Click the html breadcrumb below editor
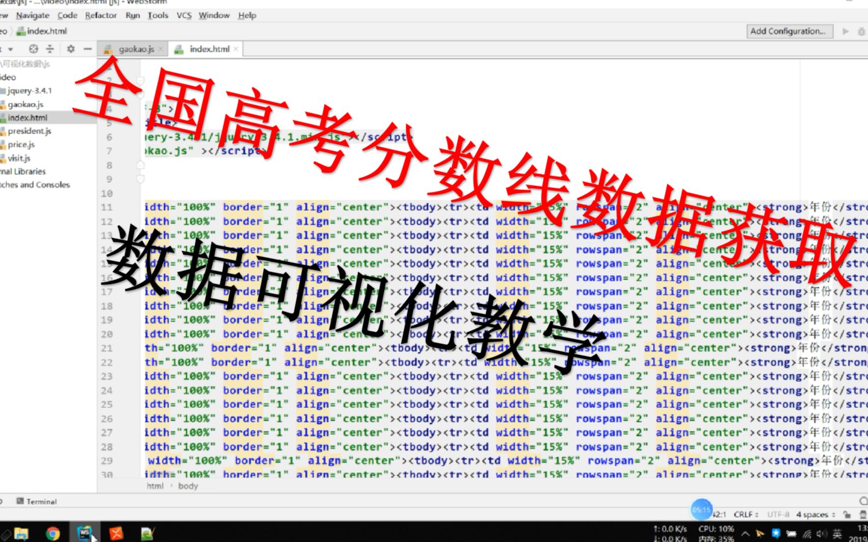The image size is (868, 542). (x=155, y=486)
